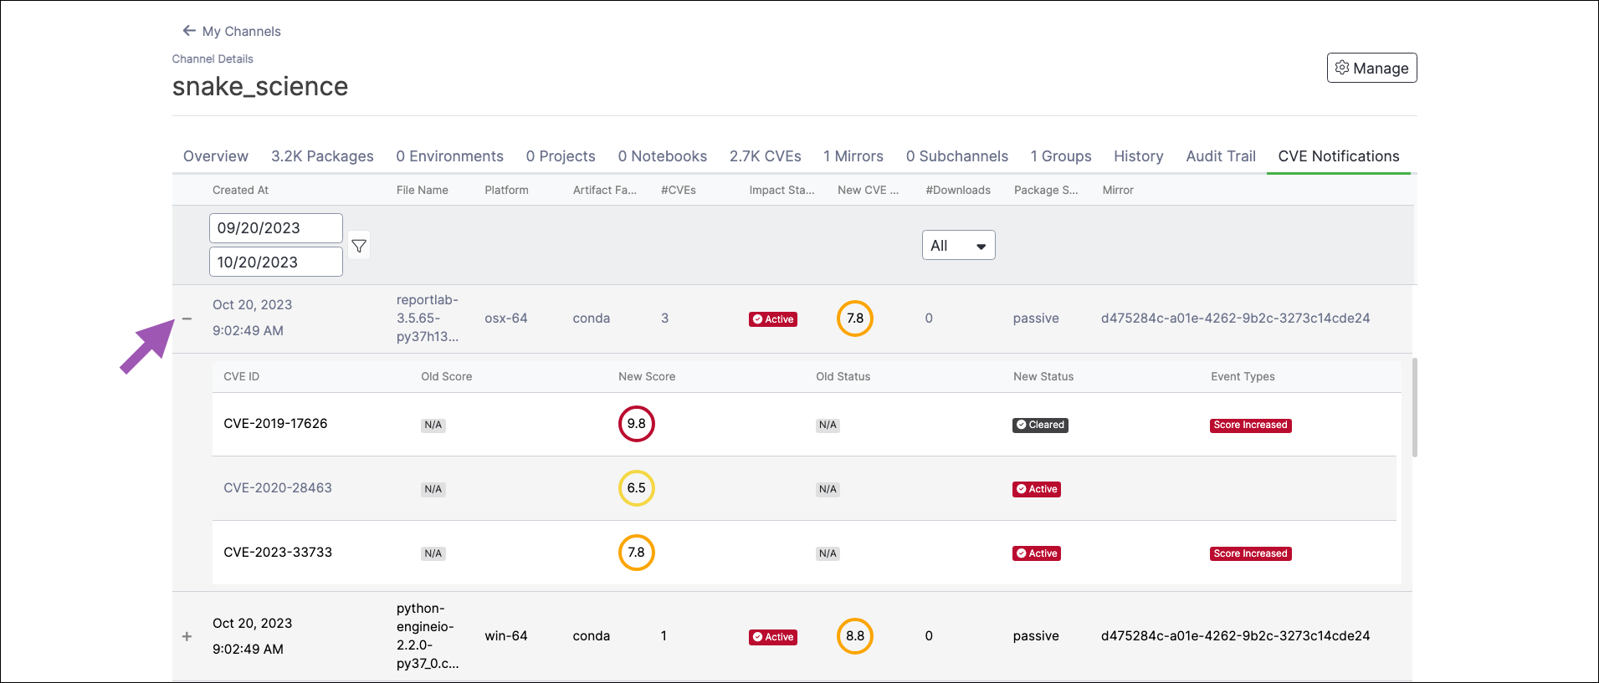
Task: Click the 6.5 score circle for CVE-2020-28463
Action: 637,488
